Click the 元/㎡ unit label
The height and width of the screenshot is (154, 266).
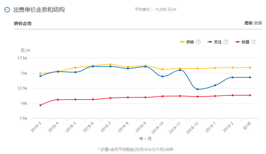(x=25, y=50)
